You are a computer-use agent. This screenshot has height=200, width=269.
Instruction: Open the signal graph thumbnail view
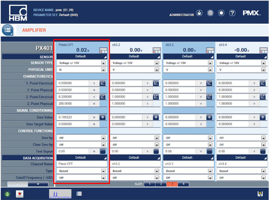[x=60, y=194]
